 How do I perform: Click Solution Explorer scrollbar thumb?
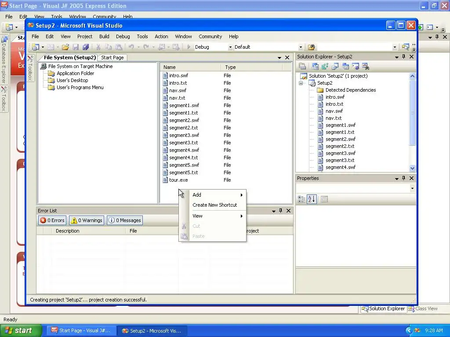(412, 113)
